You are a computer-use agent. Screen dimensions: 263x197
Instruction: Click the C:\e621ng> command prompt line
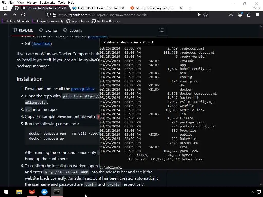click(x=111, y=167)
